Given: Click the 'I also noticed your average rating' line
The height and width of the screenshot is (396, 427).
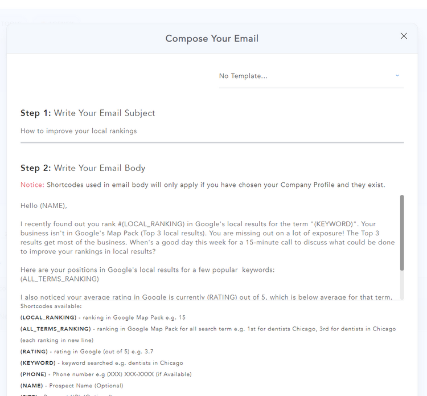Looking at the screenshot, I should pos(206,297).
